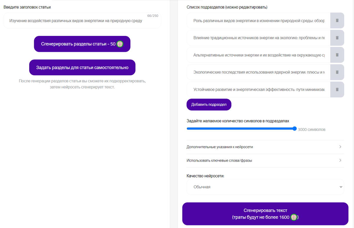This screenshot has width=354, height=228.
Task: Edit the "Экологические последствия" subsection title
Action: coord(257,72)
